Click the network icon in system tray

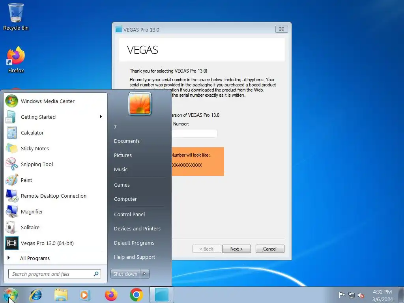(x=352, y=295)
